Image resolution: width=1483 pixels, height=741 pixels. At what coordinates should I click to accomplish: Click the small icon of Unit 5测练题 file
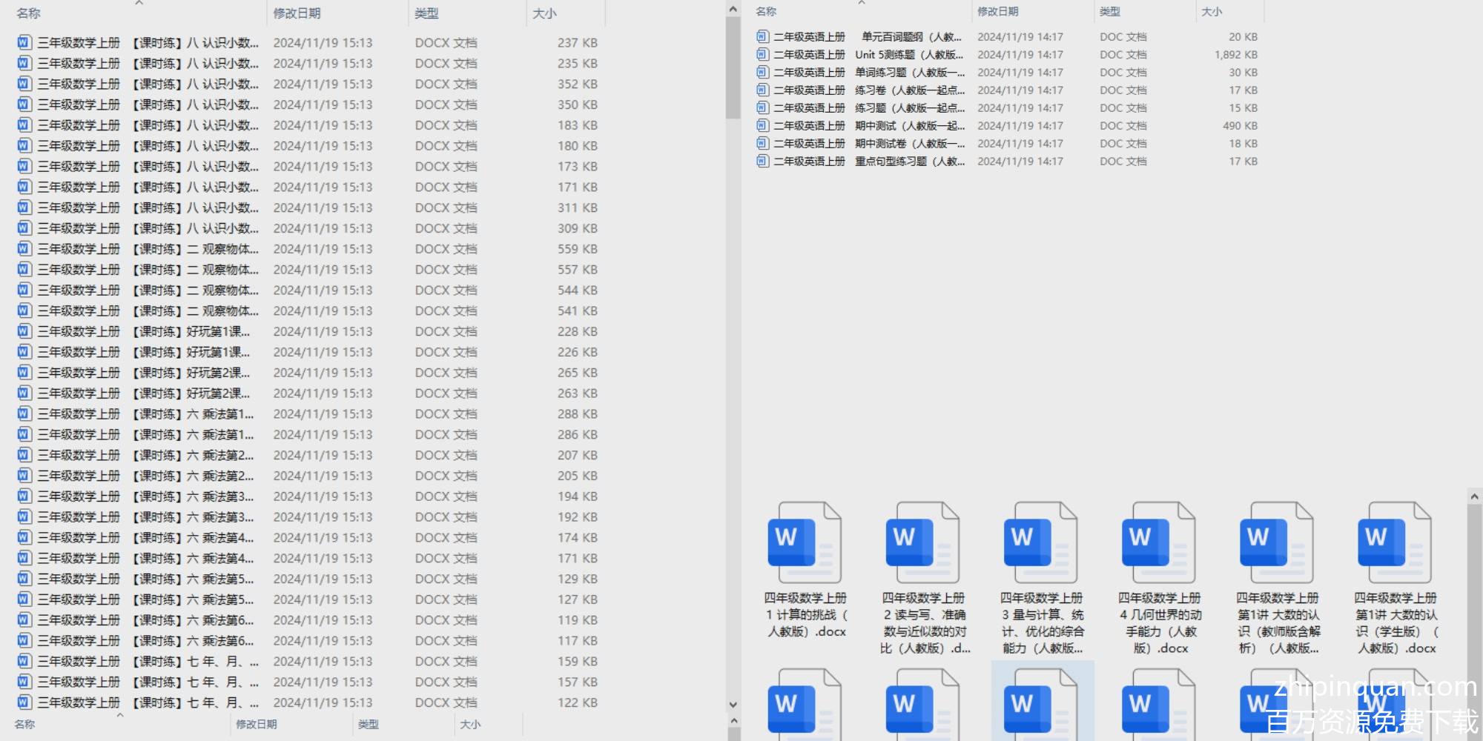pos(762,54)
